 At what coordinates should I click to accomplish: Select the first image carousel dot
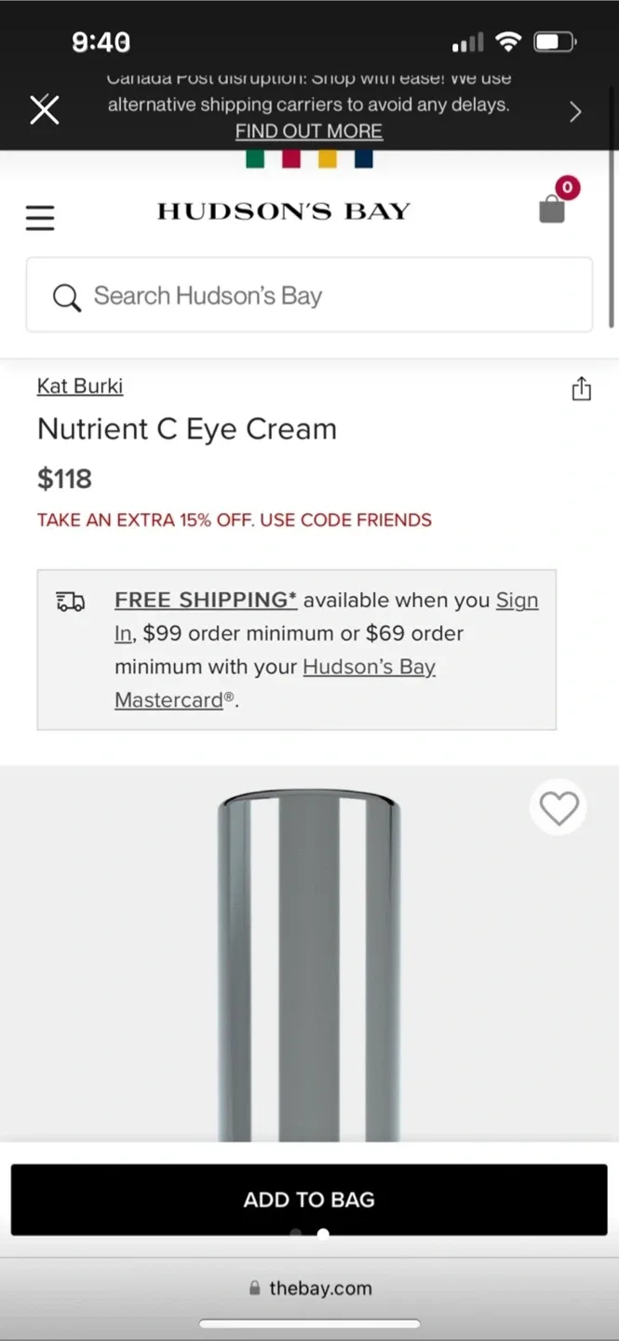coord(295,1234)
